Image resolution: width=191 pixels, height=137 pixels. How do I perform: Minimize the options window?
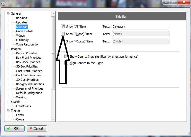coord(166,2)
